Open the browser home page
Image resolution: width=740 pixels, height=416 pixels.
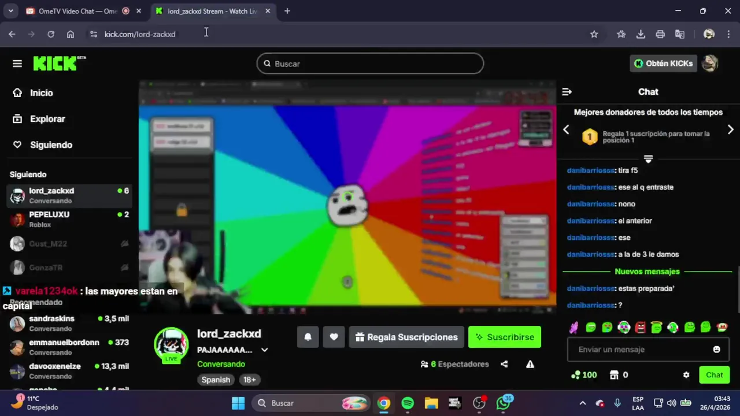coord(71,34)
